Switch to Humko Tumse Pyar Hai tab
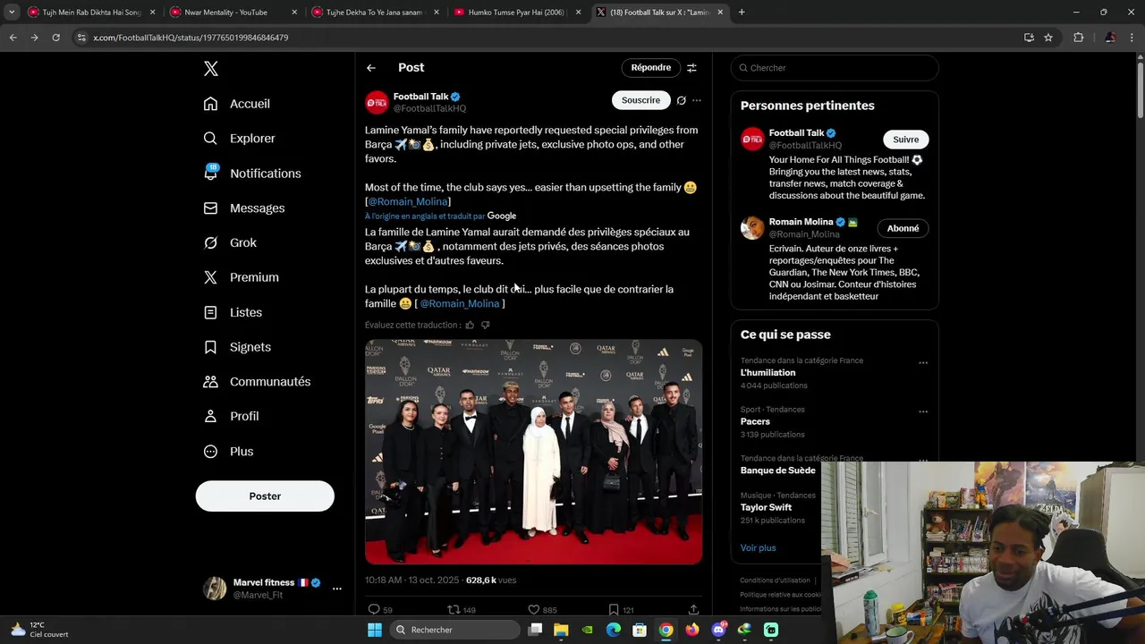 point(516,13)
